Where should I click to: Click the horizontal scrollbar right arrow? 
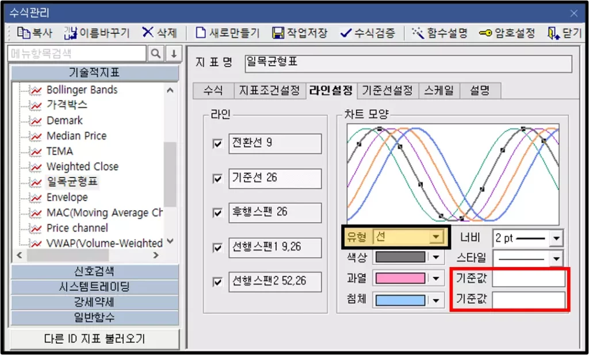(156, 256)
